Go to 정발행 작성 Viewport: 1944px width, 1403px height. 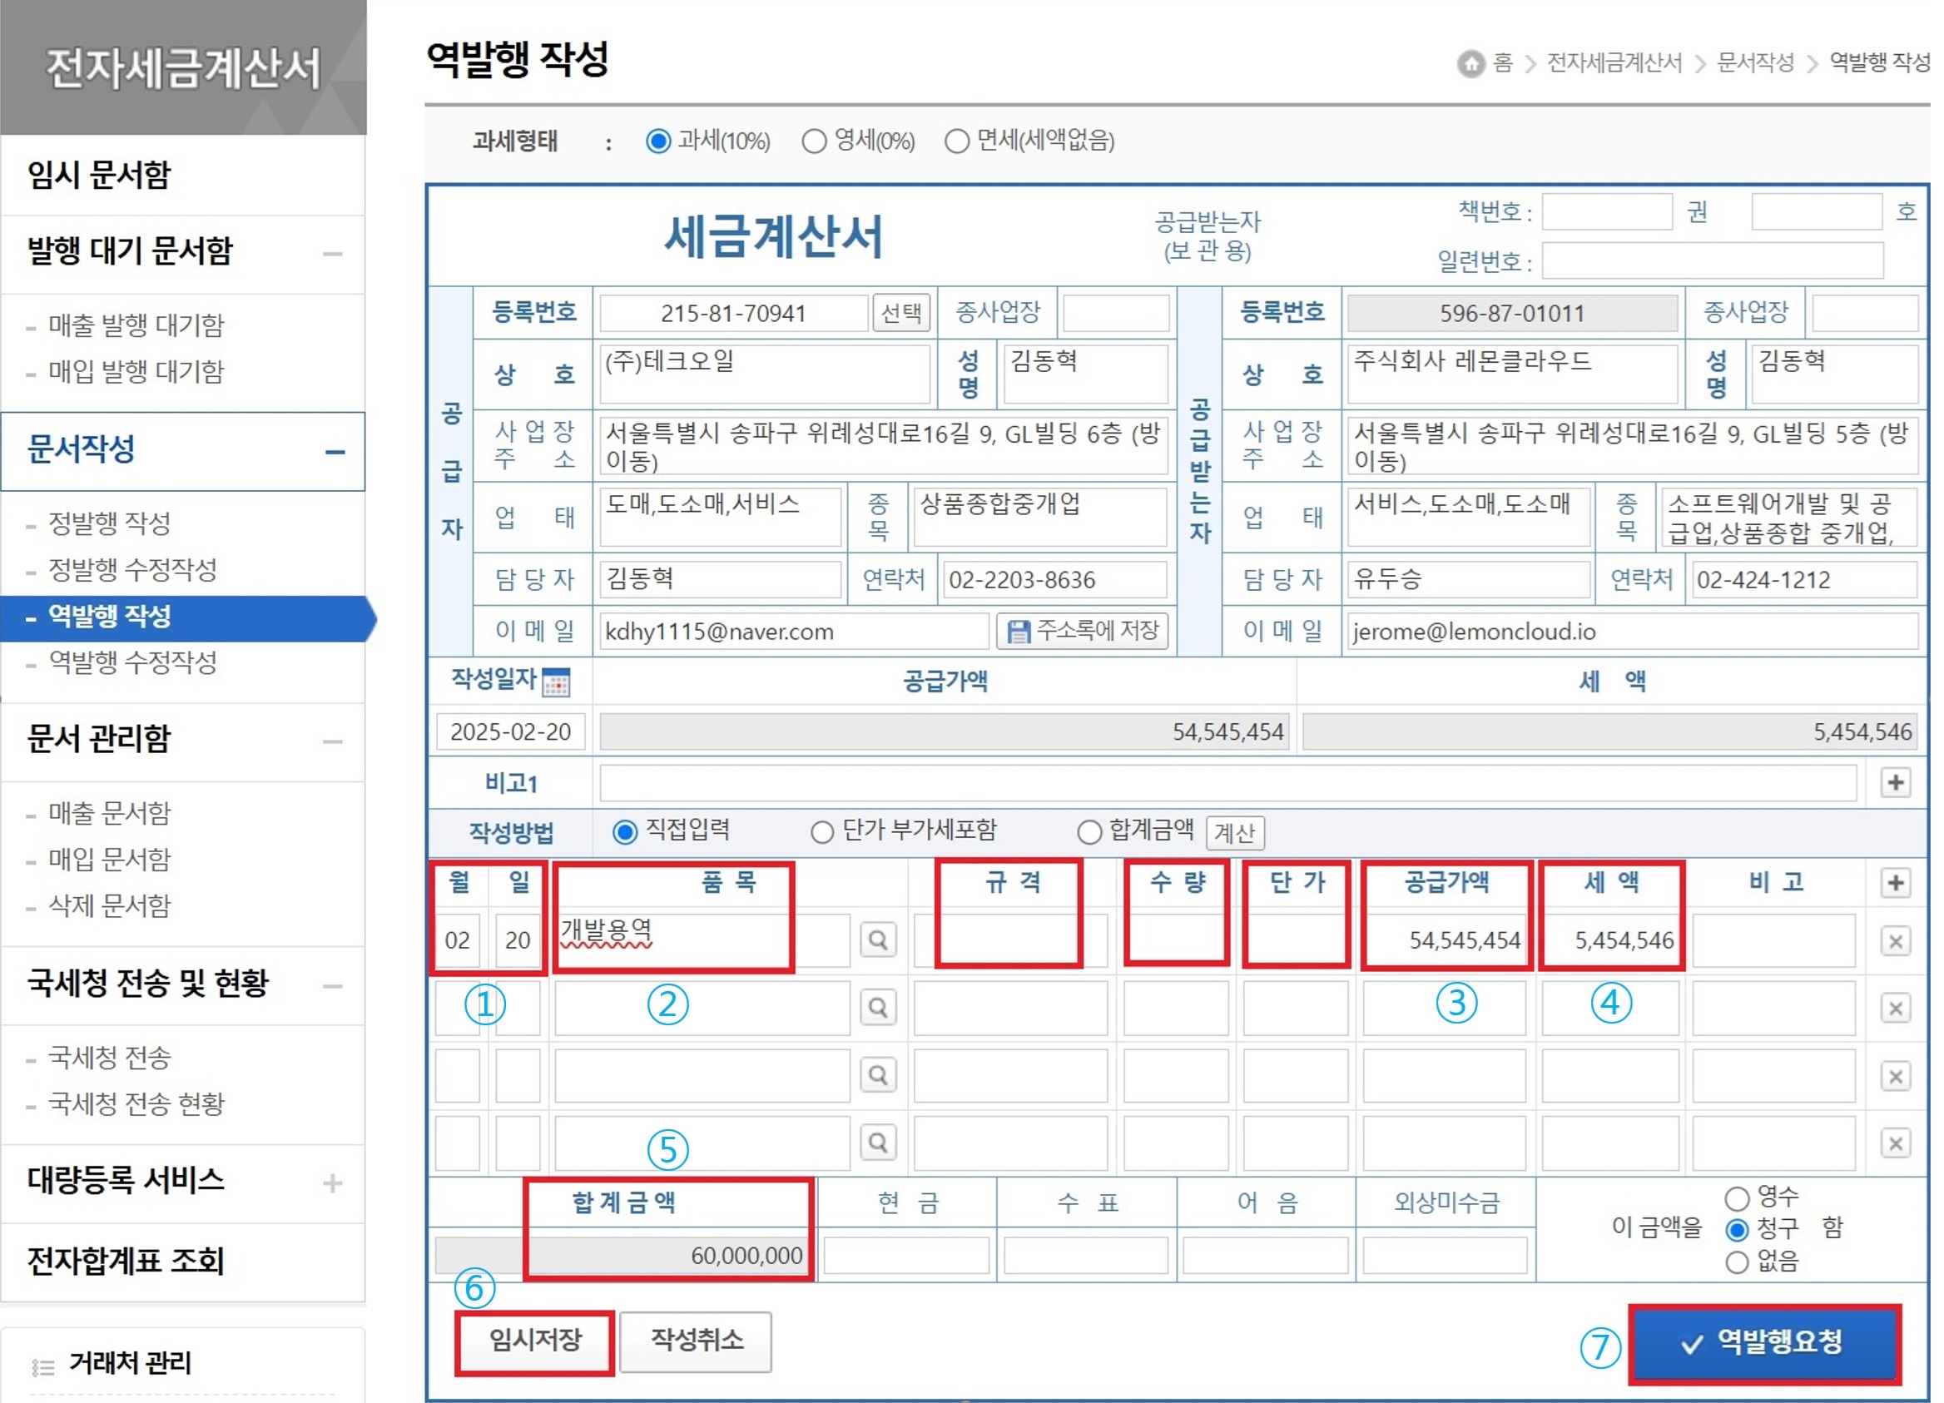[110, 523]
